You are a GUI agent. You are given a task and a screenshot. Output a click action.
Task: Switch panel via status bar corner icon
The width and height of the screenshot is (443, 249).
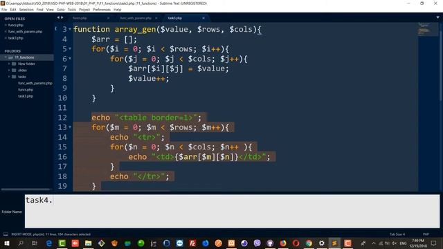click(x=6, y=234)
